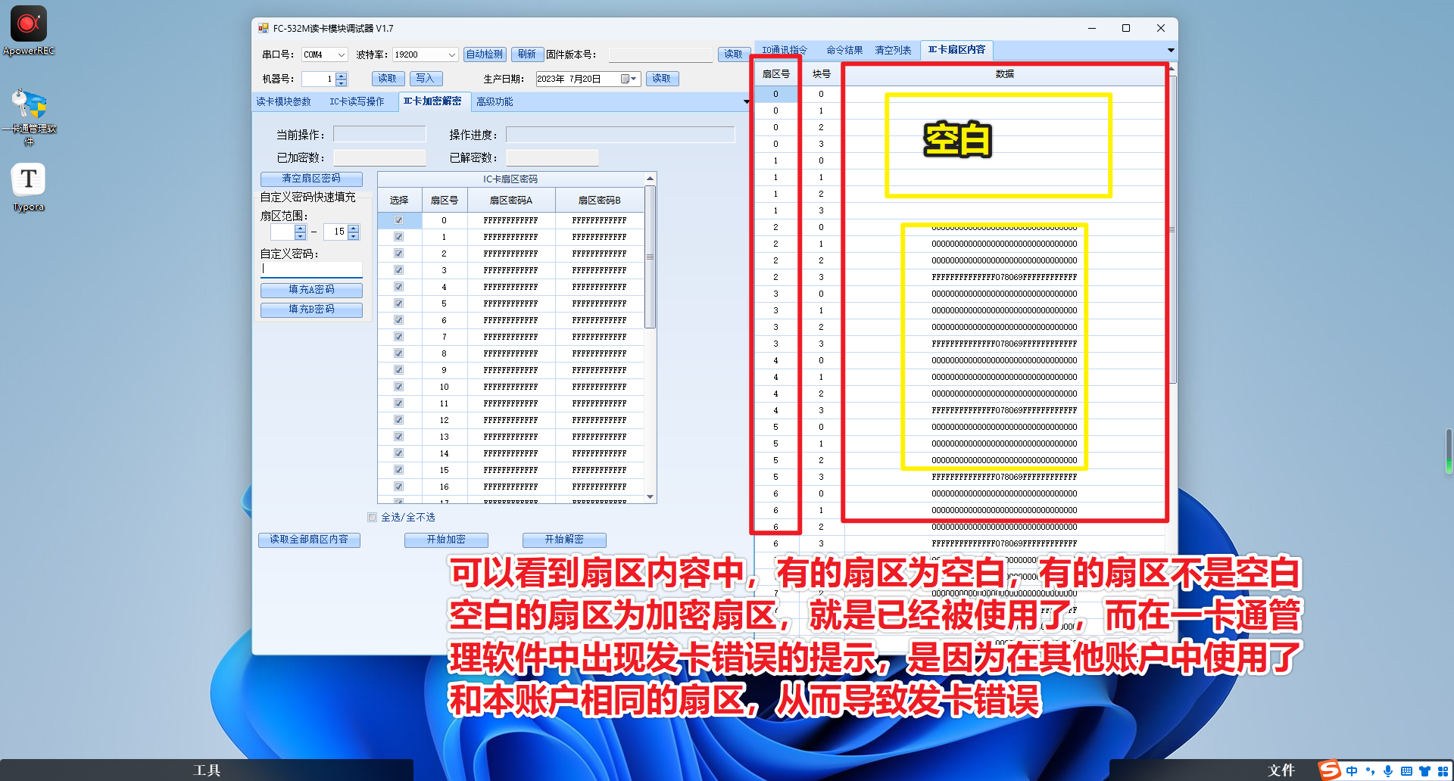This screenshot has width=1454, height=781.
Task: Click the 清空扇区密码 button
Action: (311, 179)
